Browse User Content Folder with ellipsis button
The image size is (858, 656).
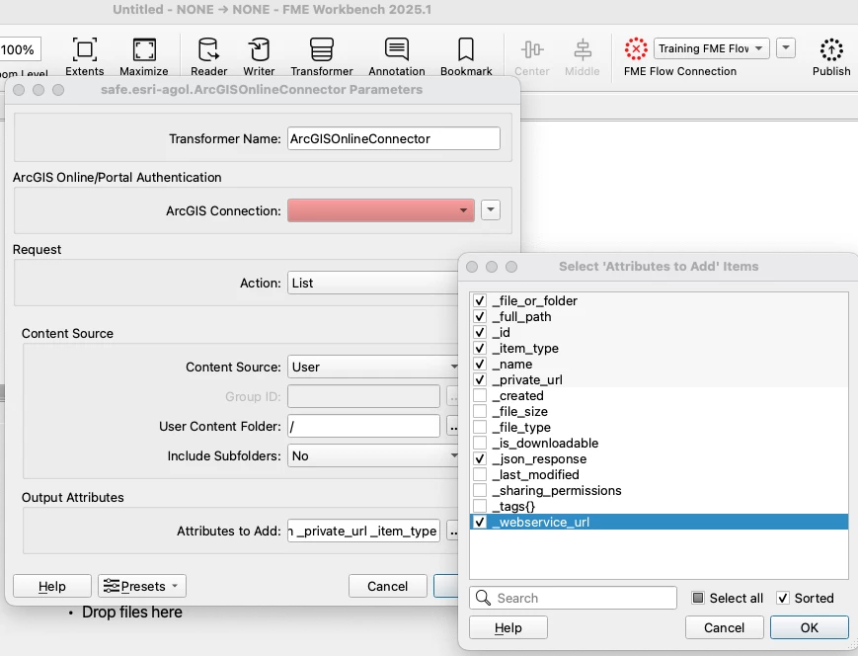[x=452, y=426]
